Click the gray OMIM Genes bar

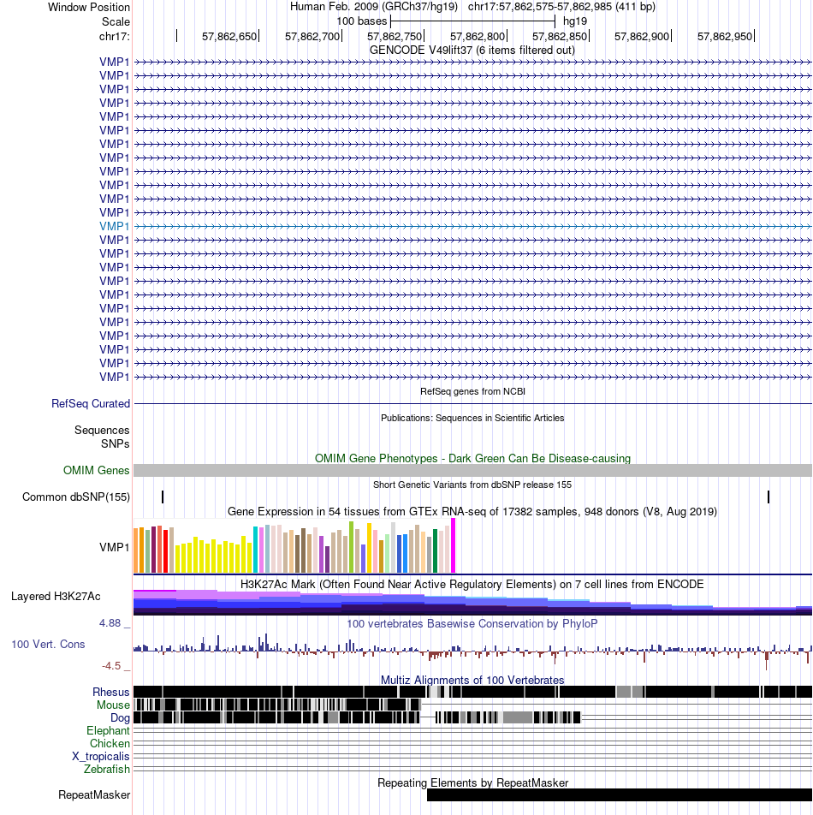pyautogui.click(x=472, y=470)
